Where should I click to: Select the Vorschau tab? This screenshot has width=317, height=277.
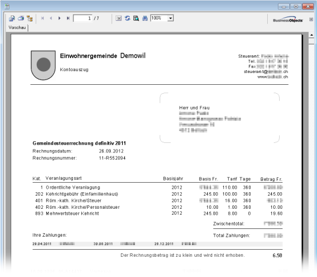(x=17, y=27)
